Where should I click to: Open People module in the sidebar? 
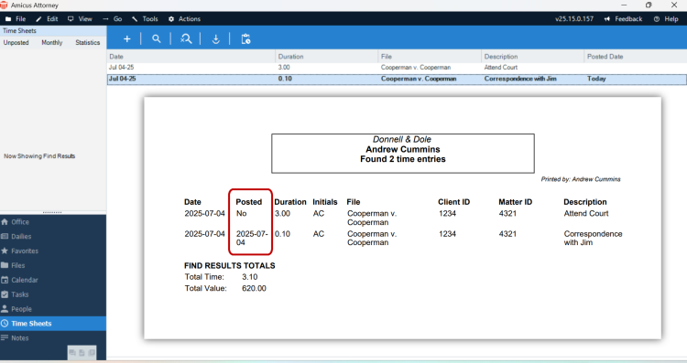click(x=53, y=309)
